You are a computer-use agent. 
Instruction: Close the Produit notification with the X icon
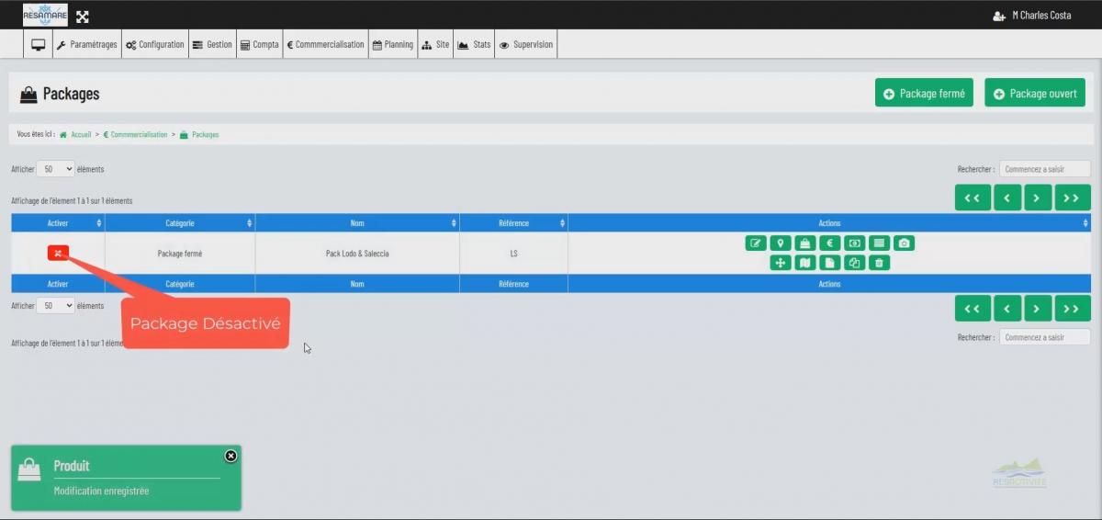(x=231, y=456)
